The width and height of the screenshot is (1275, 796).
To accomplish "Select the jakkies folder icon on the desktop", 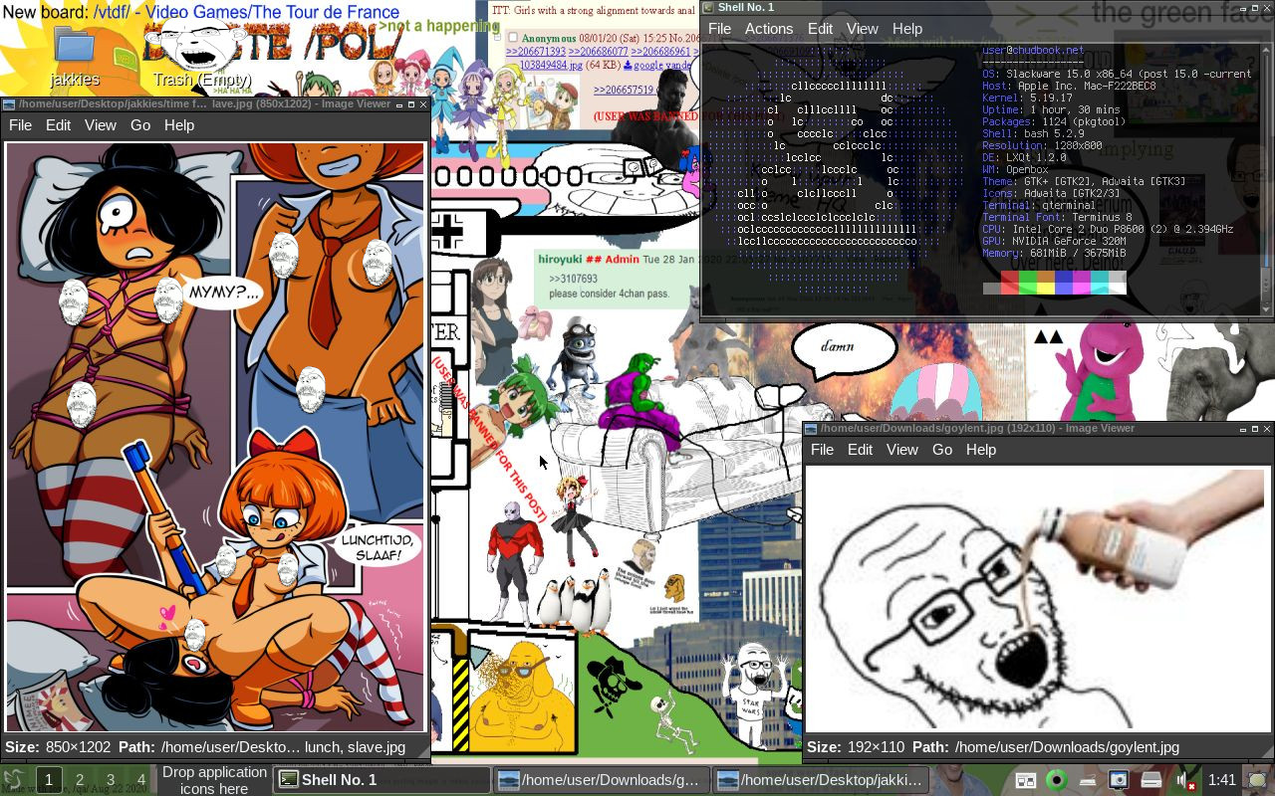I will point(75,46).
